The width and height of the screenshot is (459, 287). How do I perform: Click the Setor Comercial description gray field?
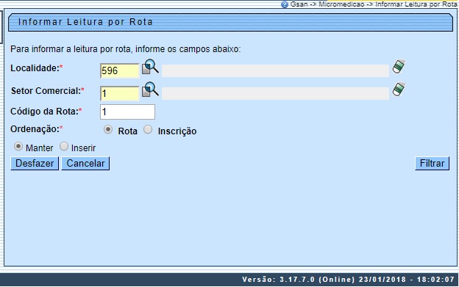pyautogui.click(x=275, y=93)
